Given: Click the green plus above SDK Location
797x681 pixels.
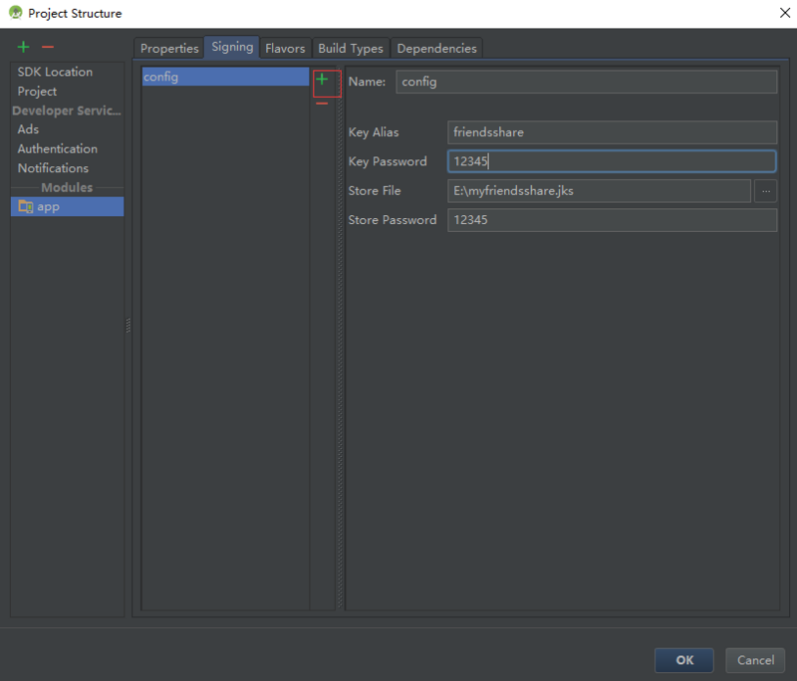Looking at the screenshot, I should click(23, 47).
